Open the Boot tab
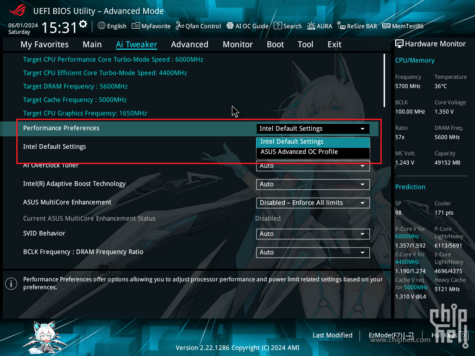475x356 pixels. [x=276, y=44]
